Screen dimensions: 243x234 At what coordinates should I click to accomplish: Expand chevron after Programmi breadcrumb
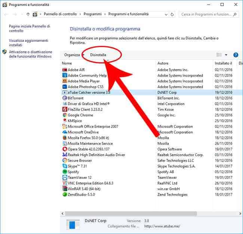[105, 14]
